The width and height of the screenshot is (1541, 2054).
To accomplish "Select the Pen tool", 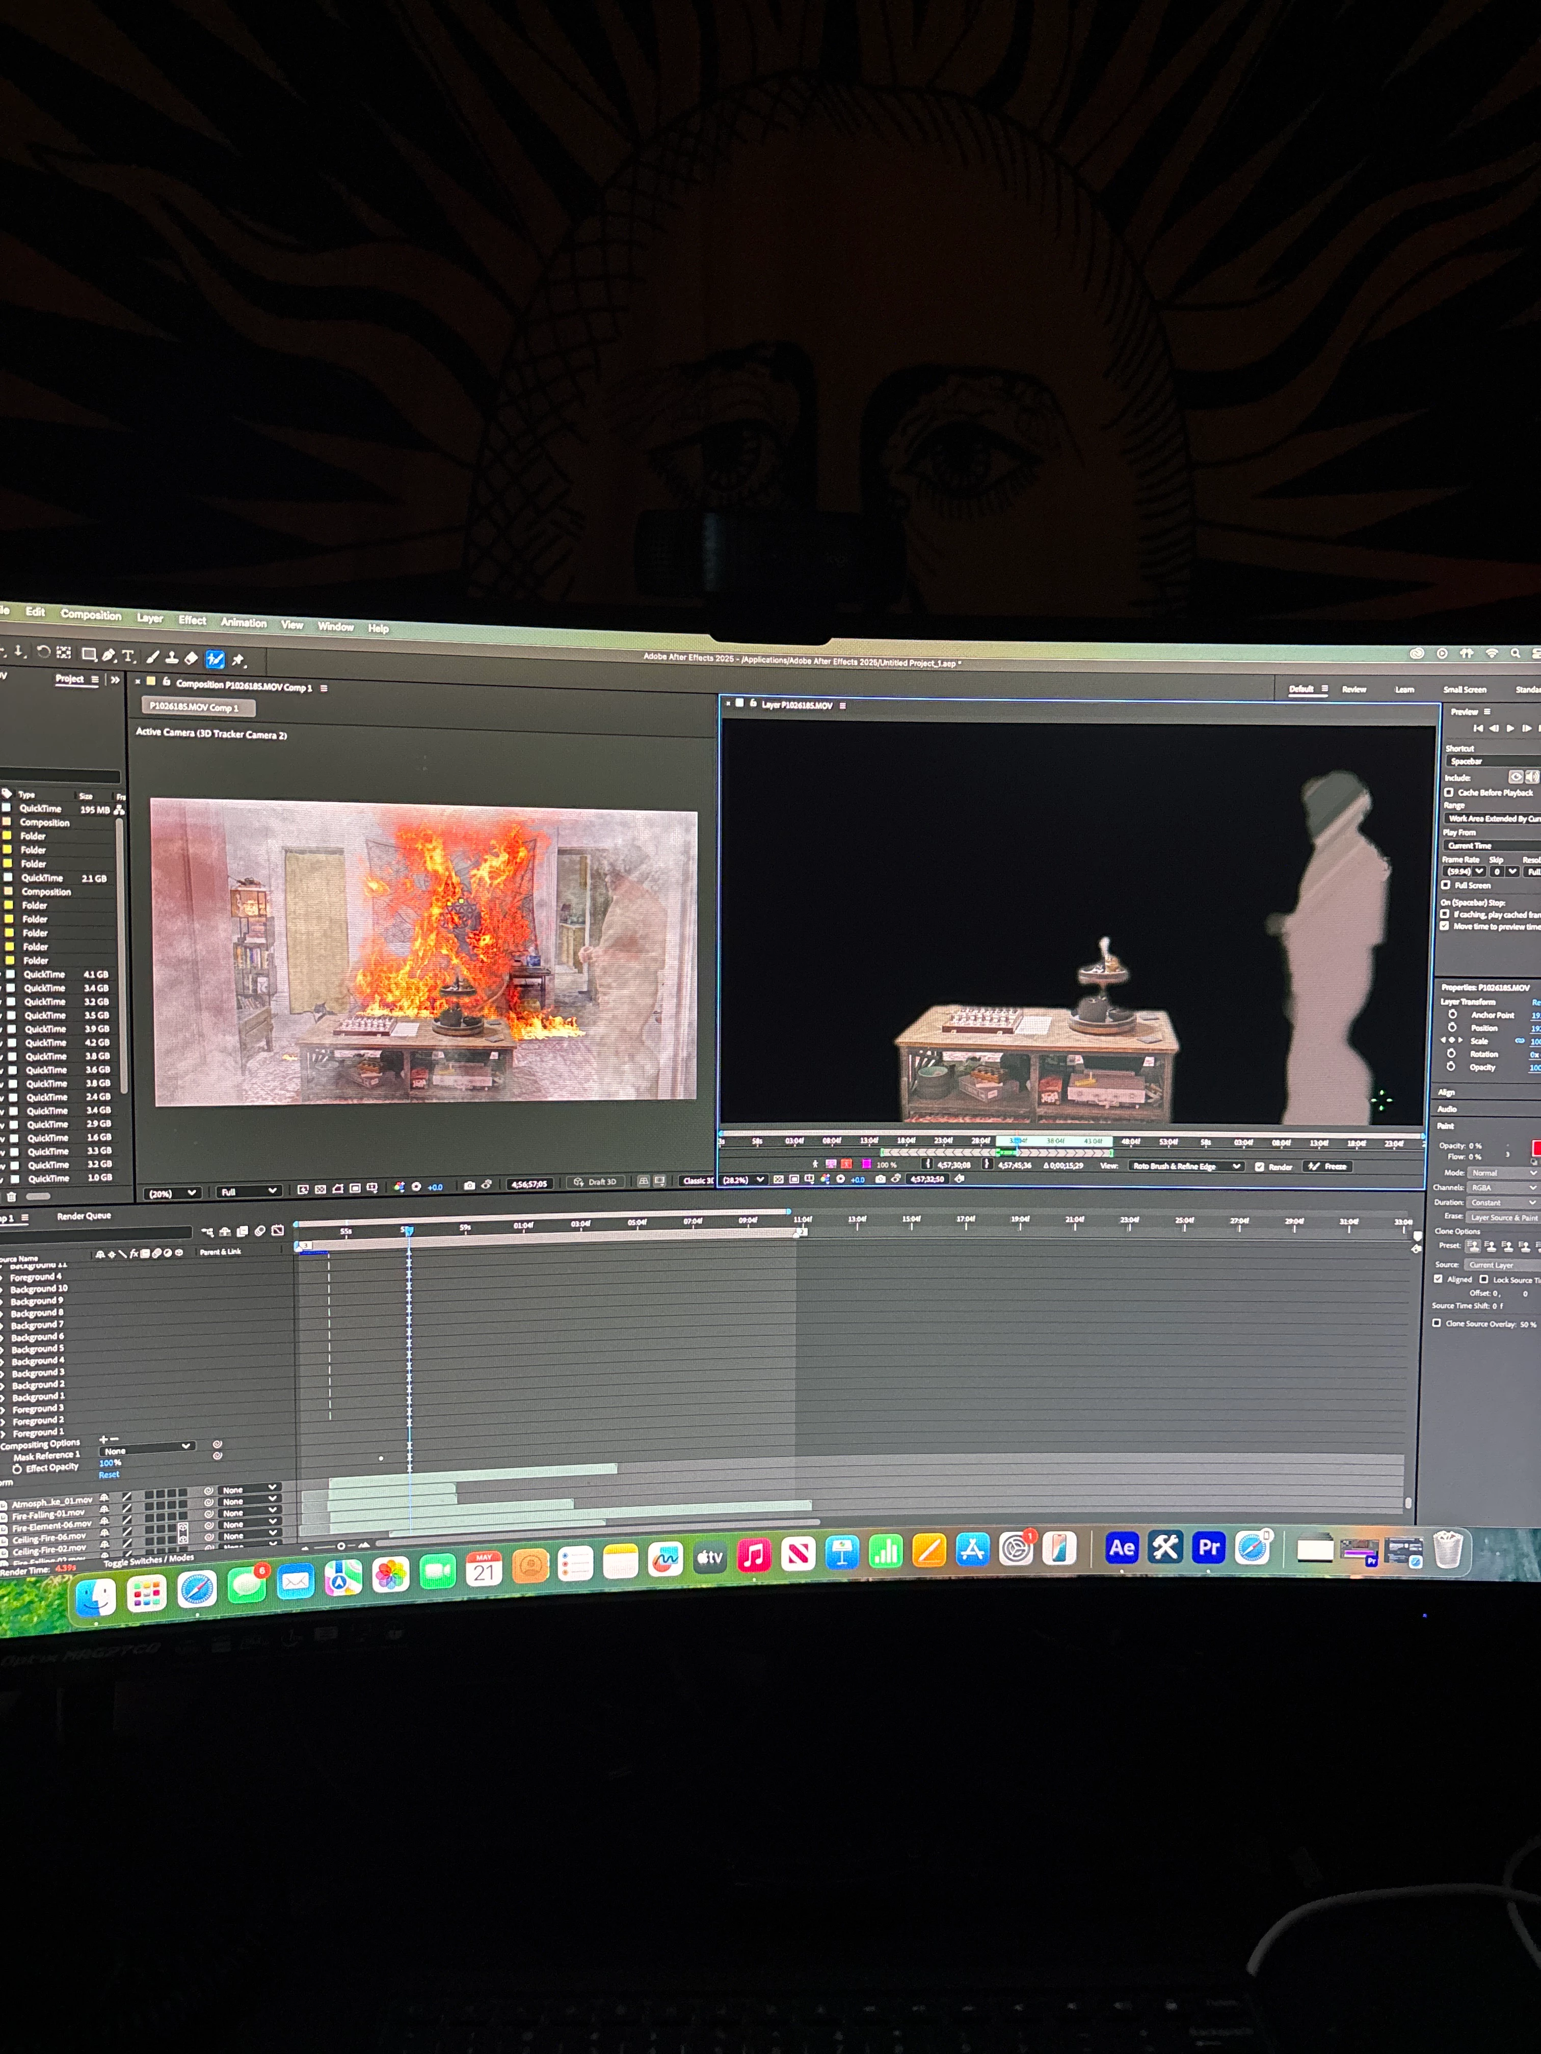I will pyautogui.click(x=109, y=655).
